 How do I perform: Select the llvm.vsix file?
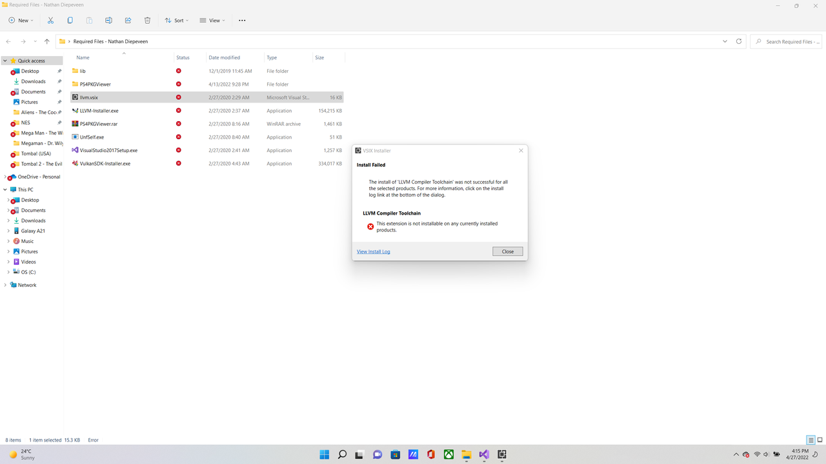coord(207,97)
